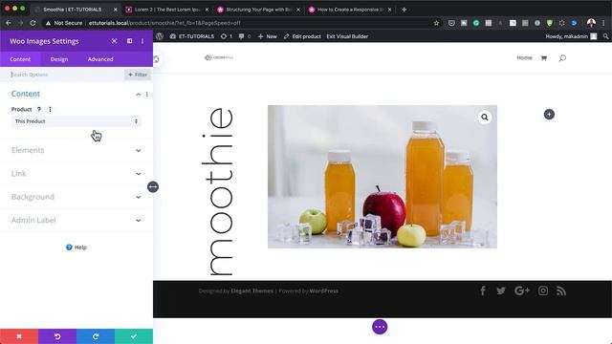Screen dimensions: 612x344
Task: Collapse the Content section chevron
Action: (x=138, y=94)
